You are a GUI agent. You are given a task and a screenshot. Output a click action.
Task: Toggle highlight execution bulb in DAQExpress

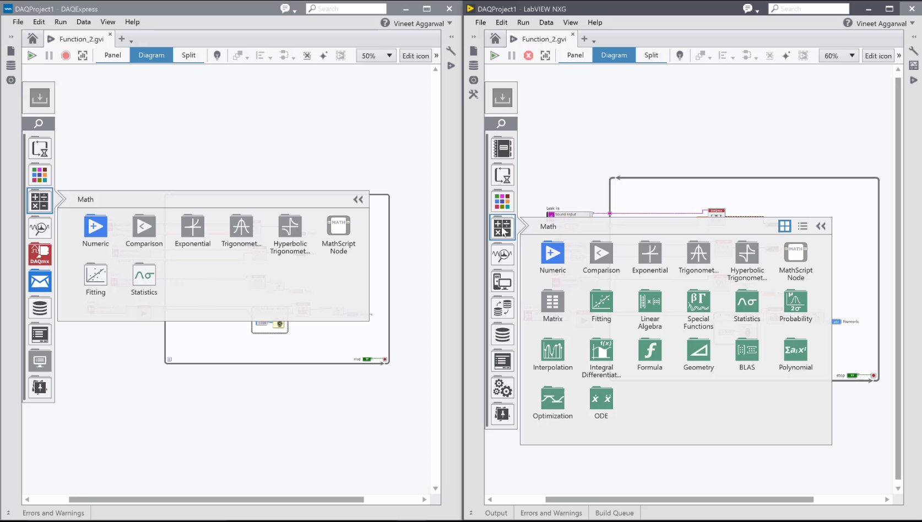(x=217, y=56)
